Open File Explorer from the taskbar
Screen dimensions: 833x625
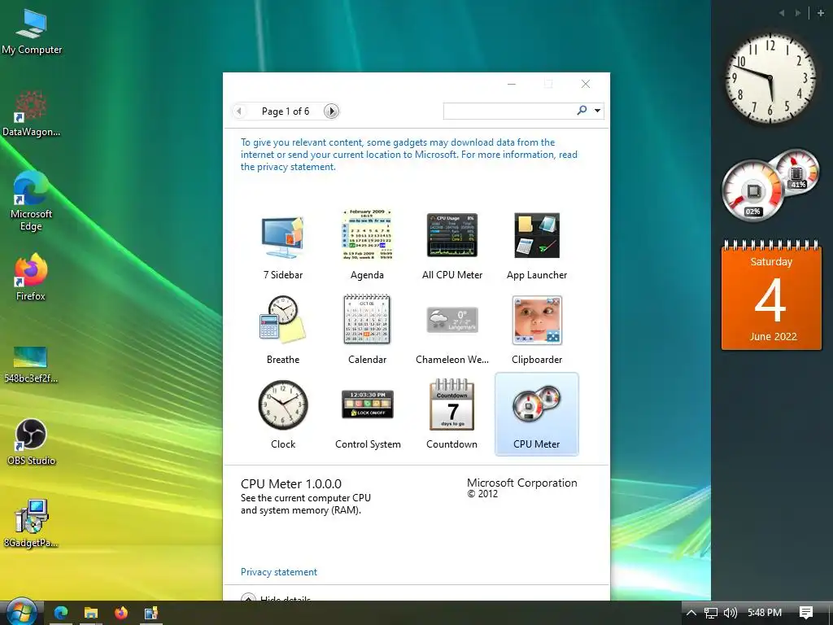click(x=91, y=613)
